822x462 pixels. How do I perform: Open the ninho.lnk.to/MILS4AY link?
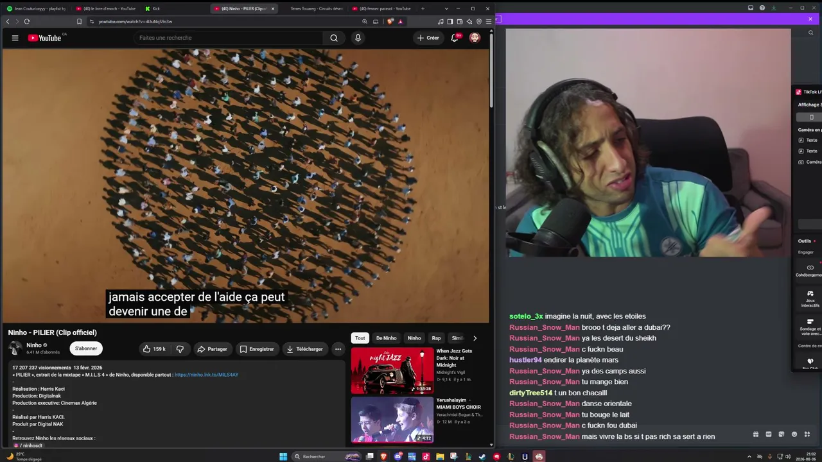(x=206, y=375)
